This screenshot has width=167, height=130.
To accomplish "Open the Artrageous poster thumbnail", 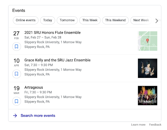I will coord(147,95).
